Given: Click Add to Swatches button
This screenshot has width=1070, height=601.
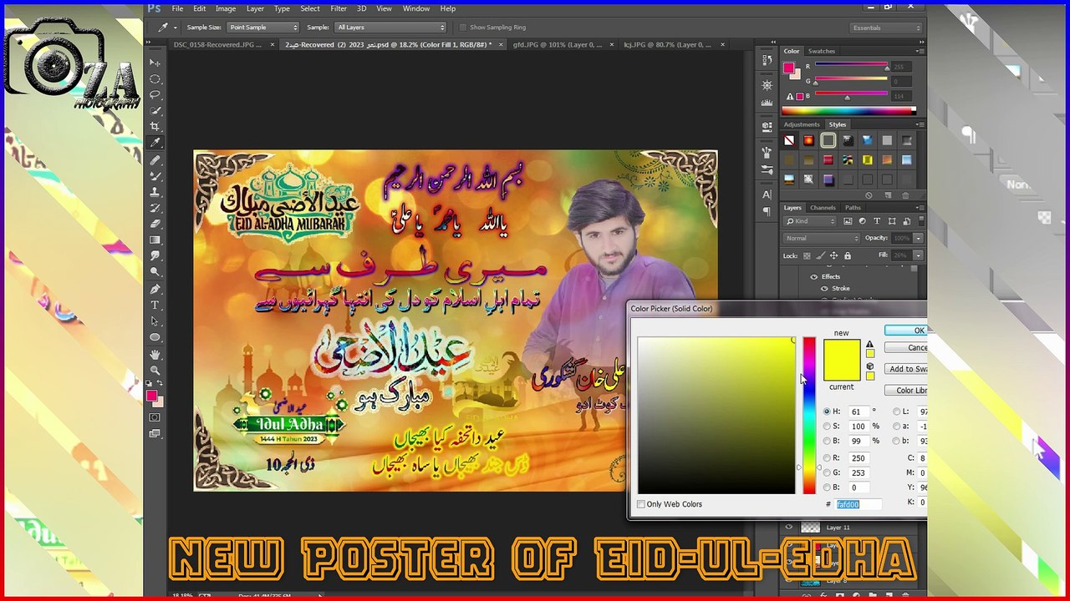Looking at the screenshot, I should coord(905,369).
